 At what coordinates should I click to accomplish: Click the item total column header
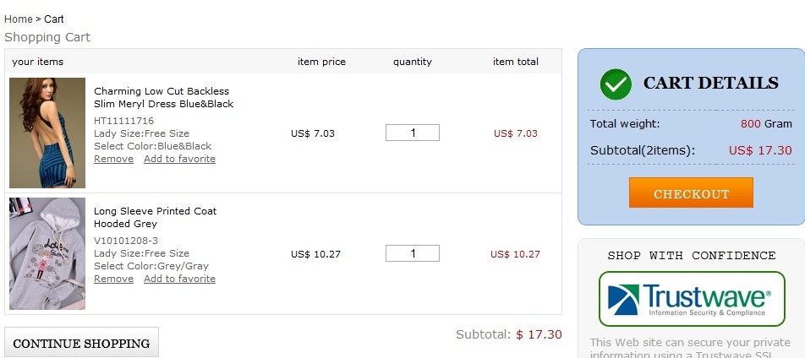tap(516, 62)
